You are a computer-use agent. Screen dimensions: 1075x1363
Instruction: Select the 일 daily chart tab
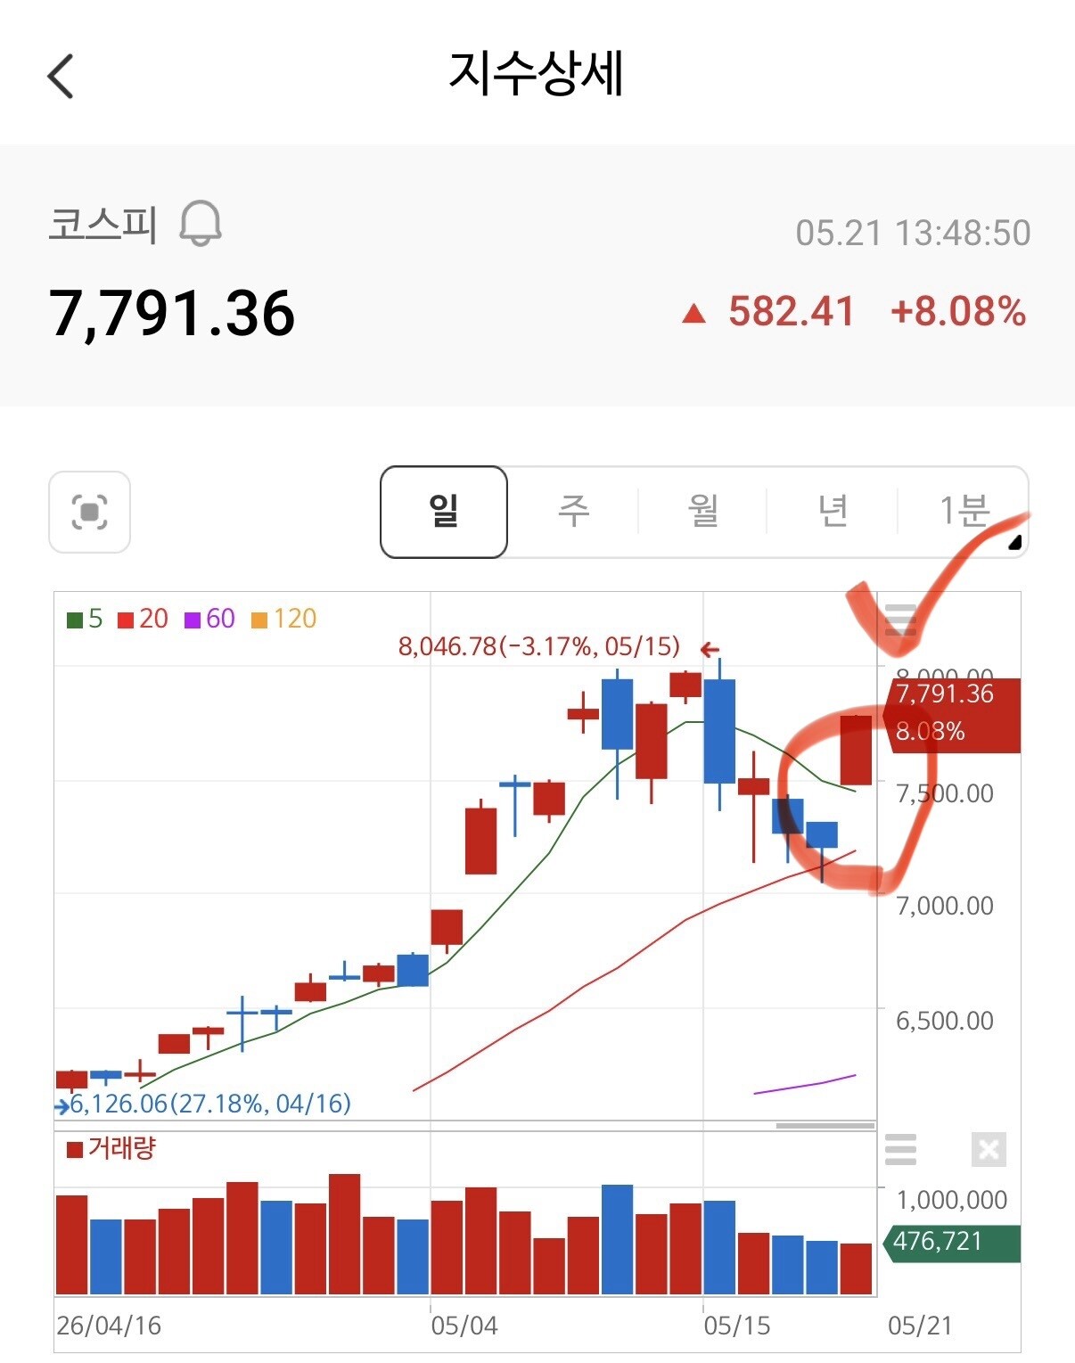(x=444, y=512)
